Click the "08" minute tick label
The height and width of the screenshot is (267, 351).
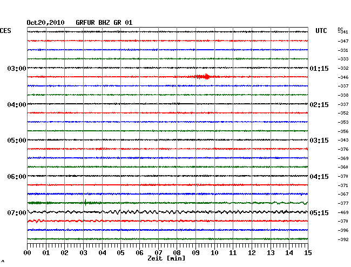[177, 253]
